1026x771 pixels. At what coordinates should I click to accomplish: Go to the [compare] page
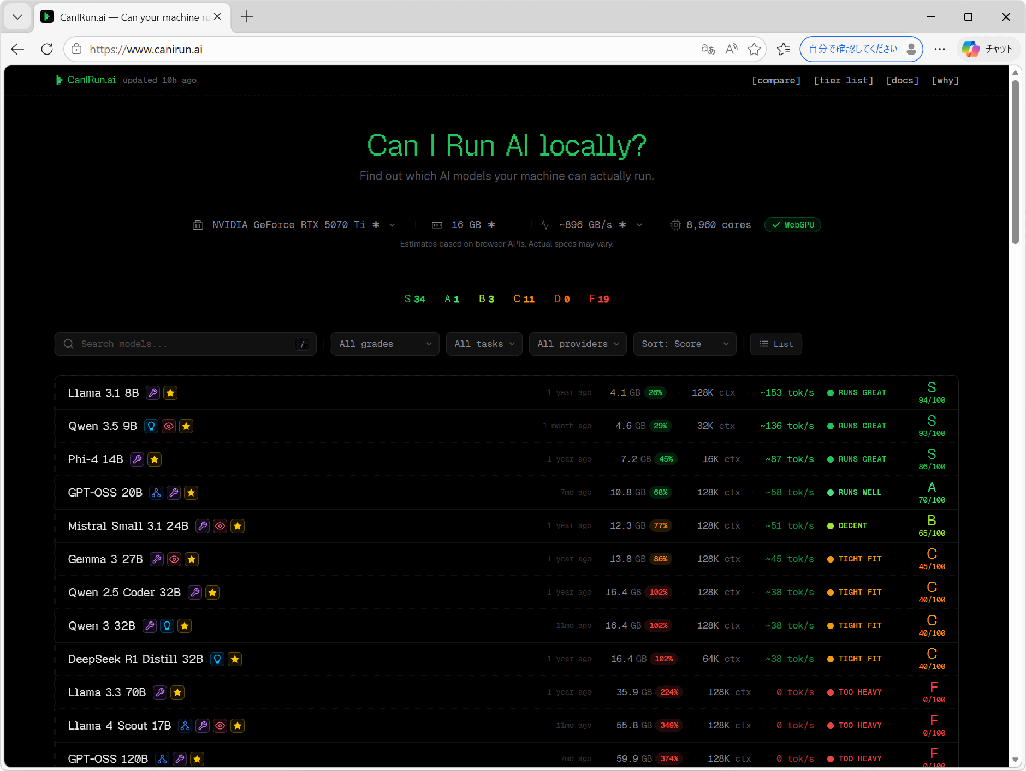(x=776, y=80)
